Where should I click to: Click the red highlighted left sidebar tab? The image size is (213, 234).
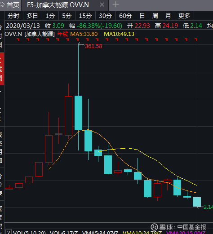(2, 69)
